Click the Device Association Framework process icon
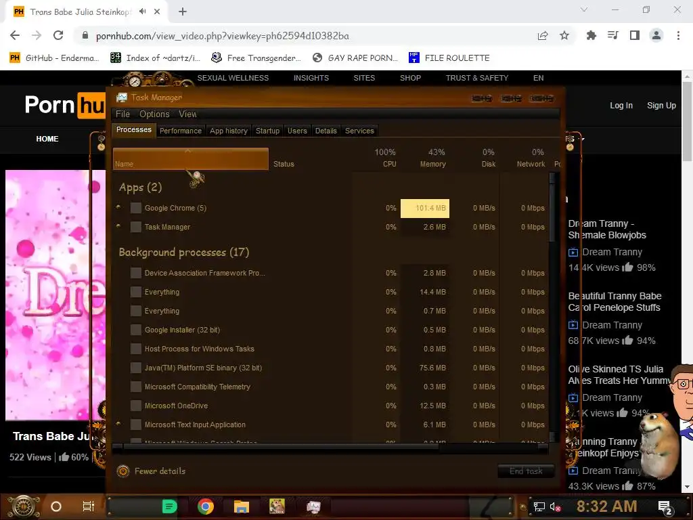Image resolution: width=693 pixels, height=520 pixels. [135, 273]
